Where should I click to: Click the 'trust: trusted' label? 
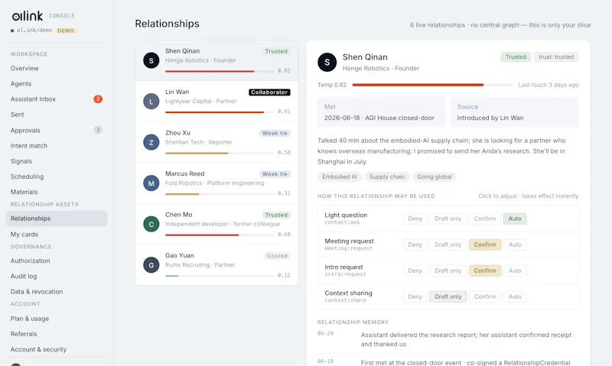pos(556,57)
